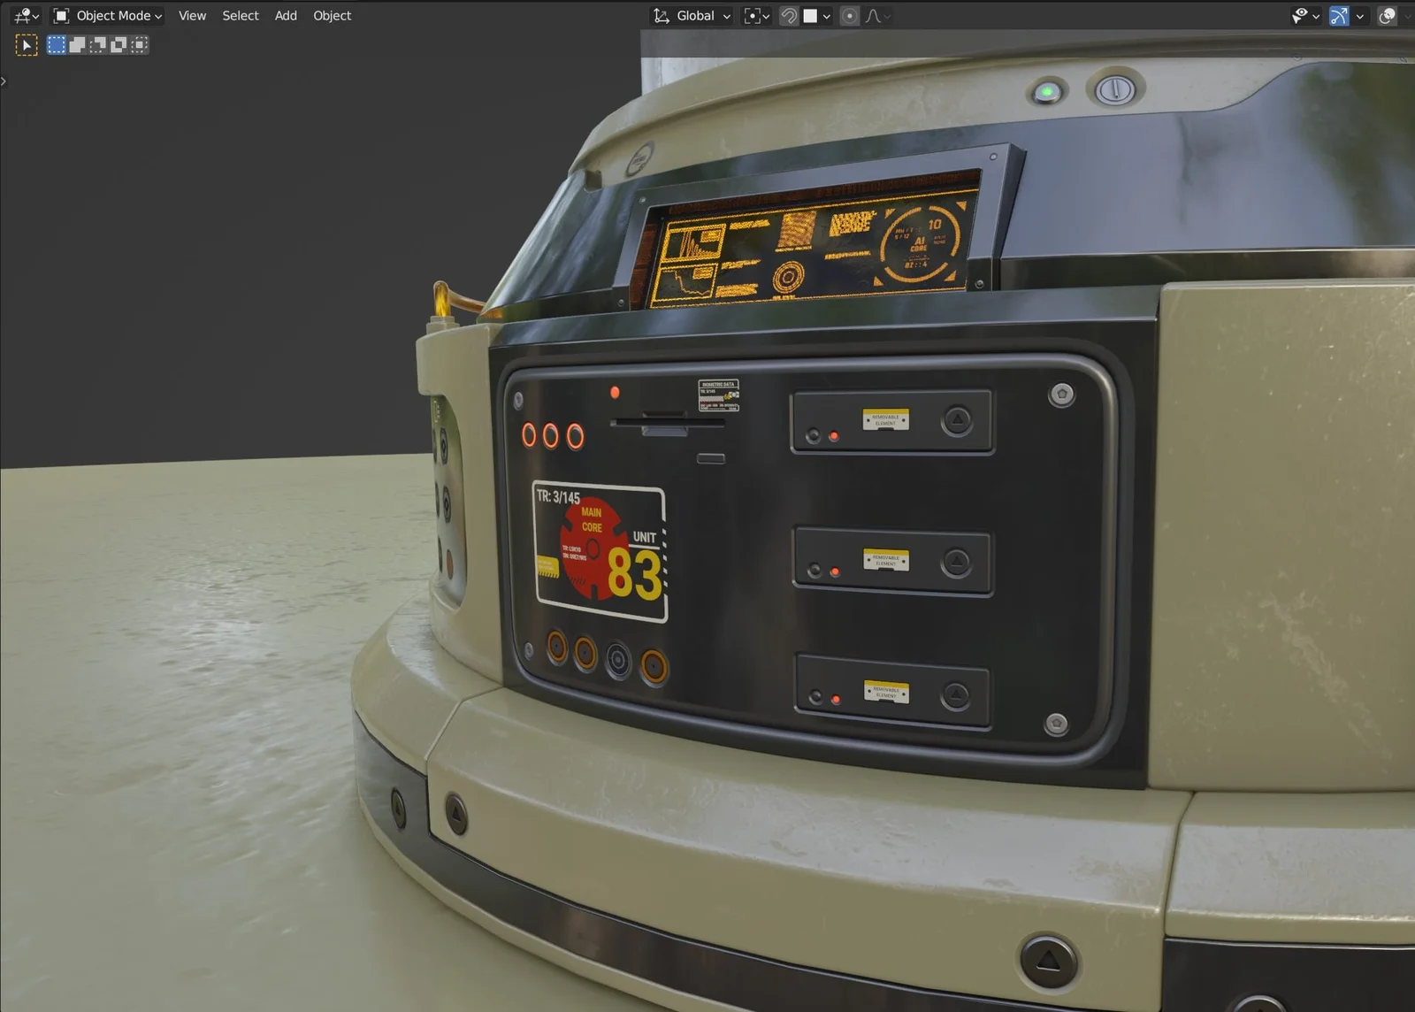Choose the Subtract selection mode
Viewport: 1415px width, 1012px height.
(97, 45)
